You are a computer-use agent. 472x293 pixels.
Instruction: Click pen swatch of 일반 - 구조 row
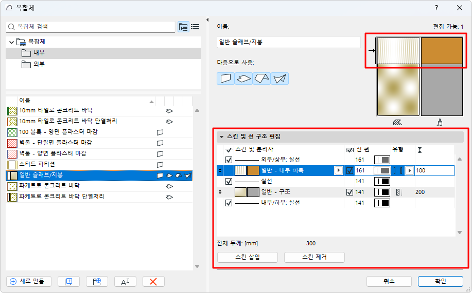coord(382,192)
